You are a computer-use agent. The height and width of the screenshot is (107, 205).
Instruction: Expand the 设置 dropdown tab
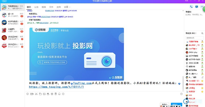[67, 7]
